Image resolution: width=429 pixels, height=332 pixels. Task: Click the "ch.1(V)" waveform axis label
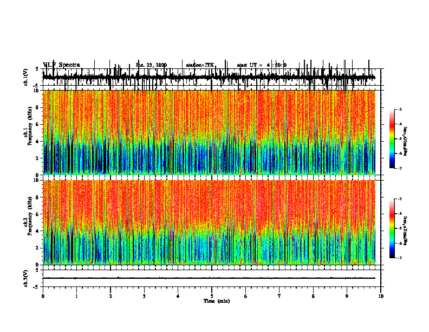[x=26, y=77]
